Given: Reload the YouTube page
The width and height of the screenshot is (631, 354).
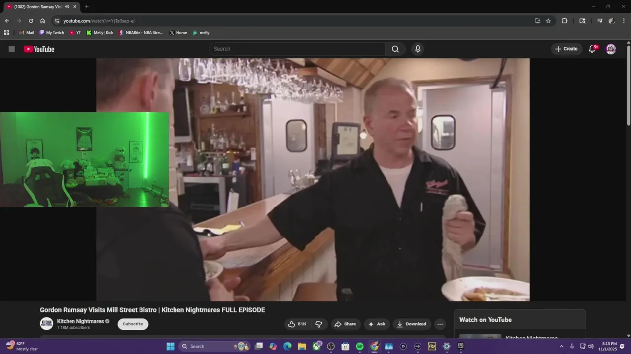Looking at the screenshot, I should click(31, 21).
